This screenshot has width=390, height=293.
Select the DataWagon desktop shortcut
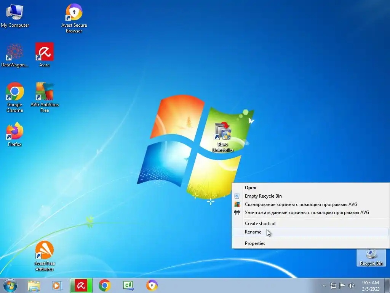15,55
